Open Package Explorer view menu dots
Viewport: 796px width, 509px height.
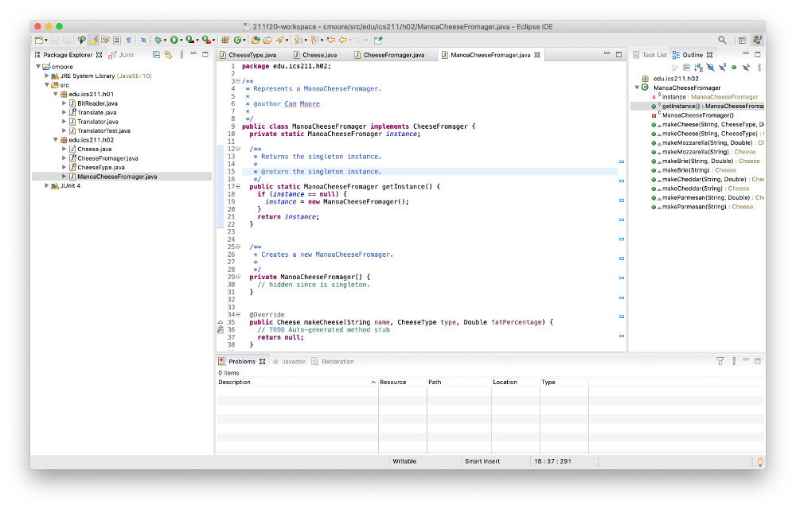pos(181,55)
